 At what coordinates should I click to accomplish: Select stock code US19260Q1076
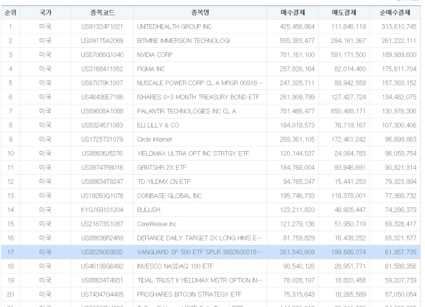pyautogui.click(x=102, y=196)
